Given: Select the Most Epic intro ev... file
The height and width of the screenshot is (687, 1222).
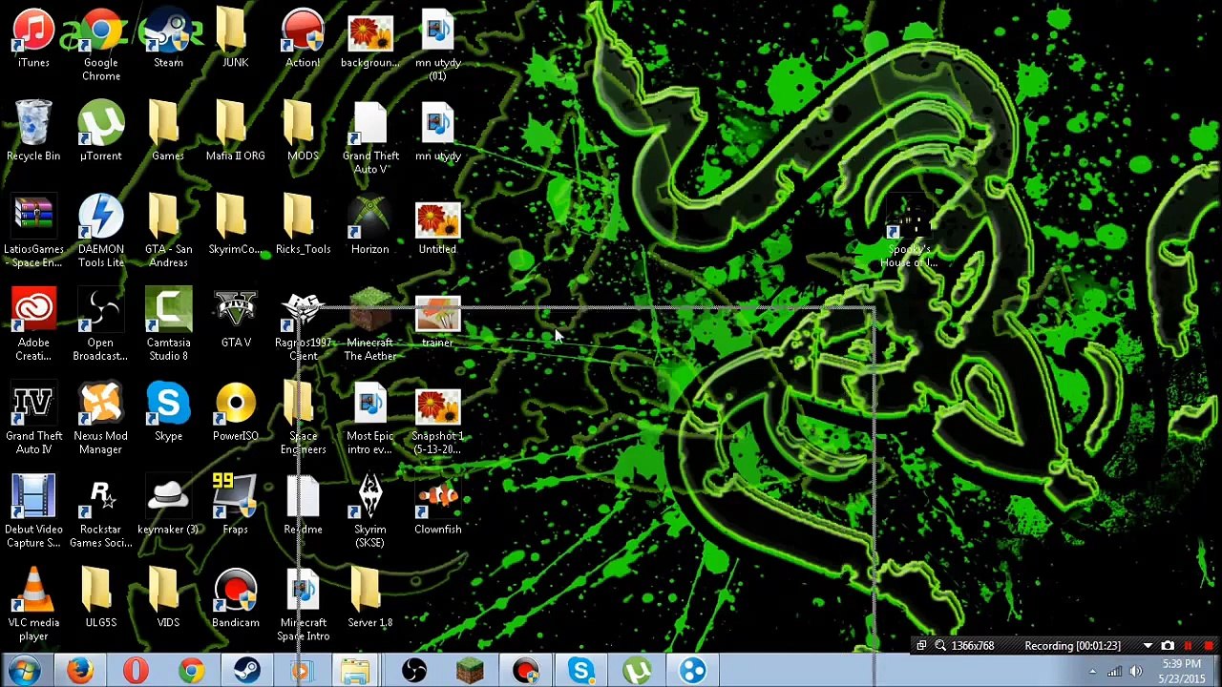Looking at the screenshot, I should 370,419.
